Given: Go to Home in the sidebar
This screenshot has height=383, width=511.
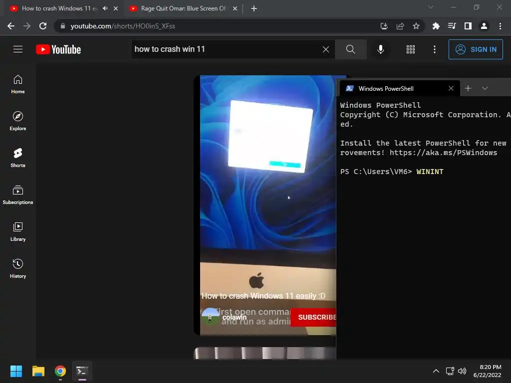Looking at the screenshot, I should click(x=18, y=84).
